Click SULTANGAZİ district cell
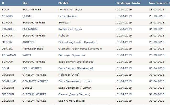This screenshot has width=170, height=105. click(x=31, y=29)
